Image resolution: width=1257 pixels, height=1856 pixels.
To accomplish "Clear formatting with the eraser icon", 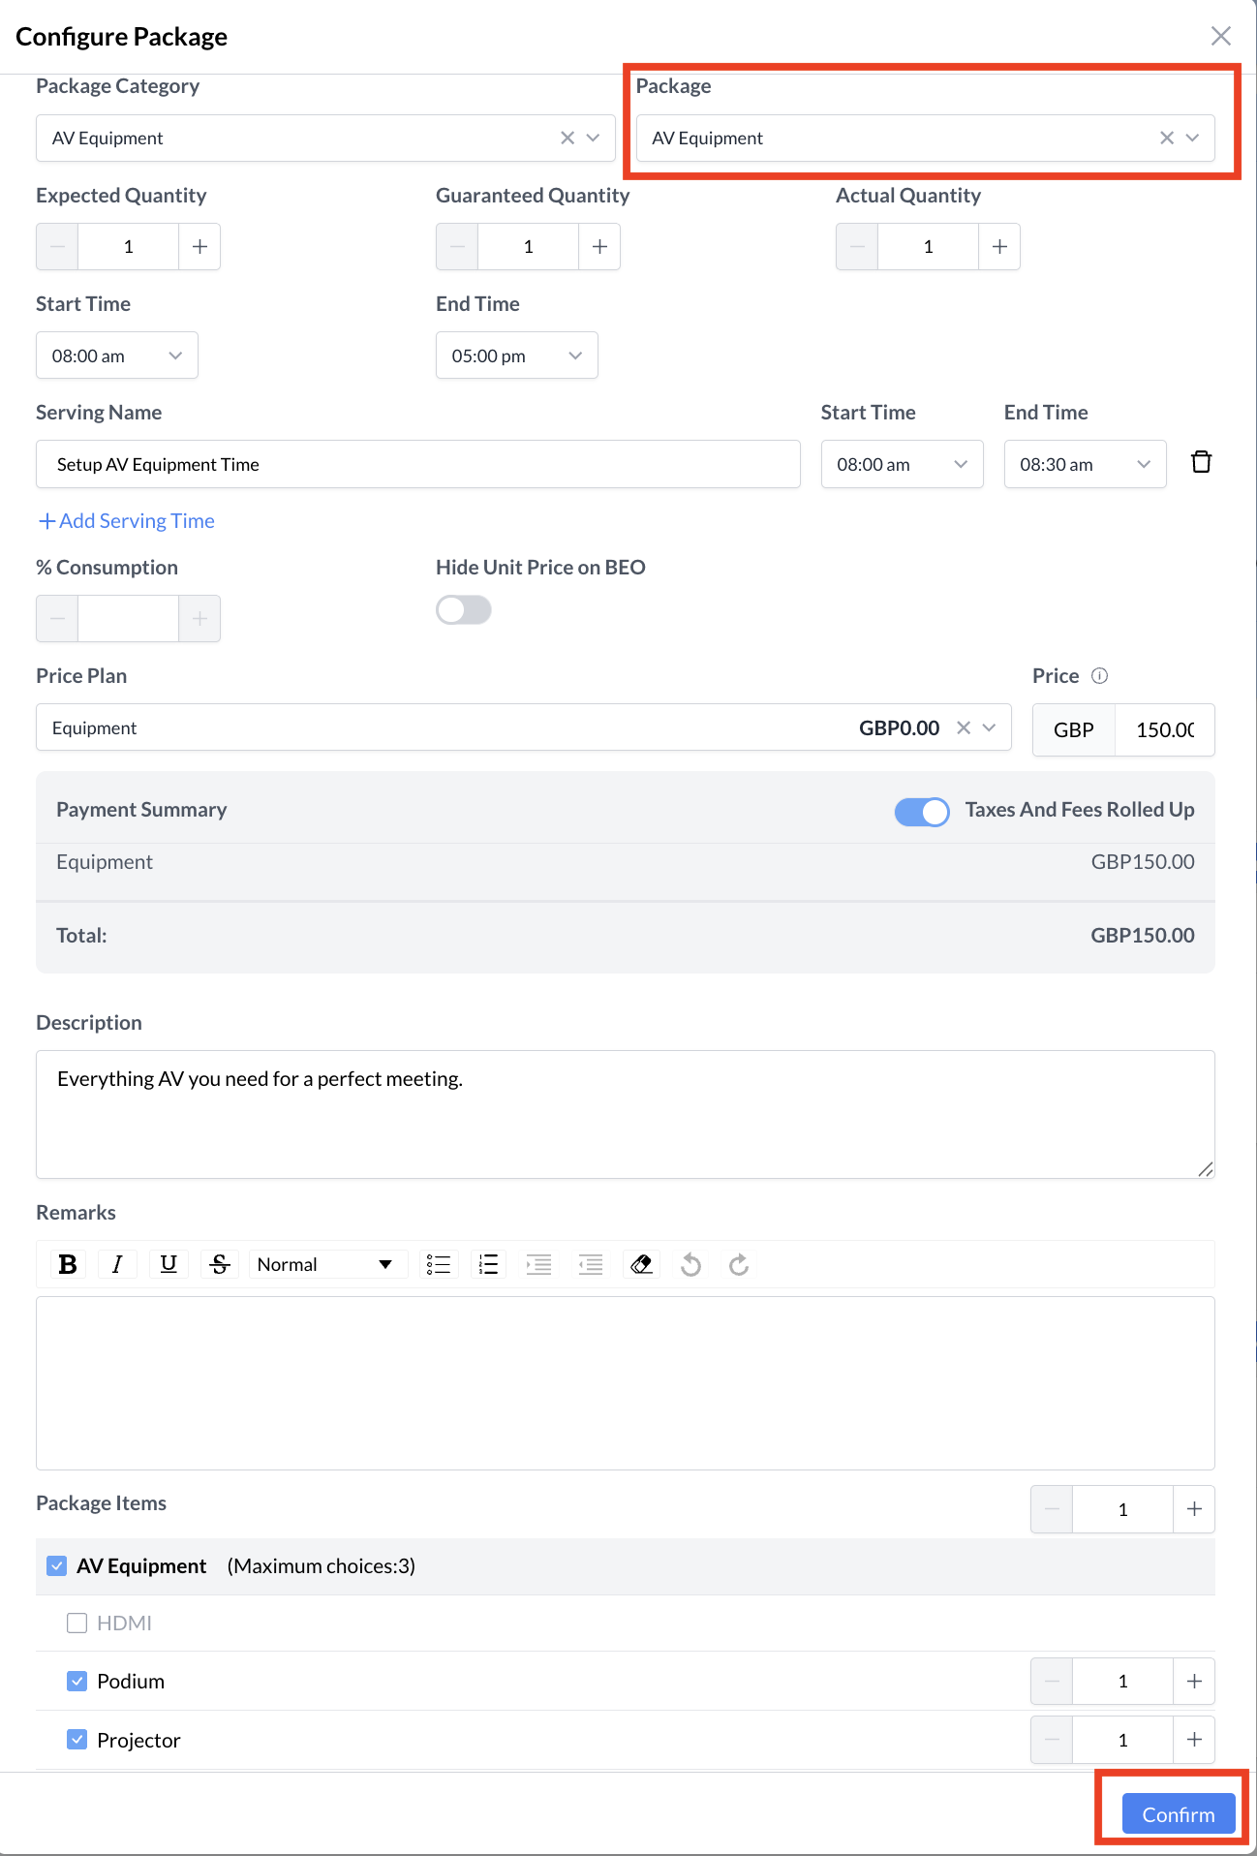I will pos(641,1264).
